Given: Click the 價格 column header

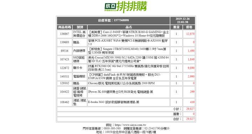Looking at the screenshot, I should (x=189, y=27).
